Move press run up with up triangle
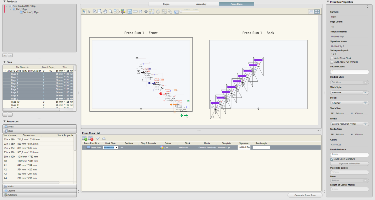This screenshot has width=375, height=200. 104,138
